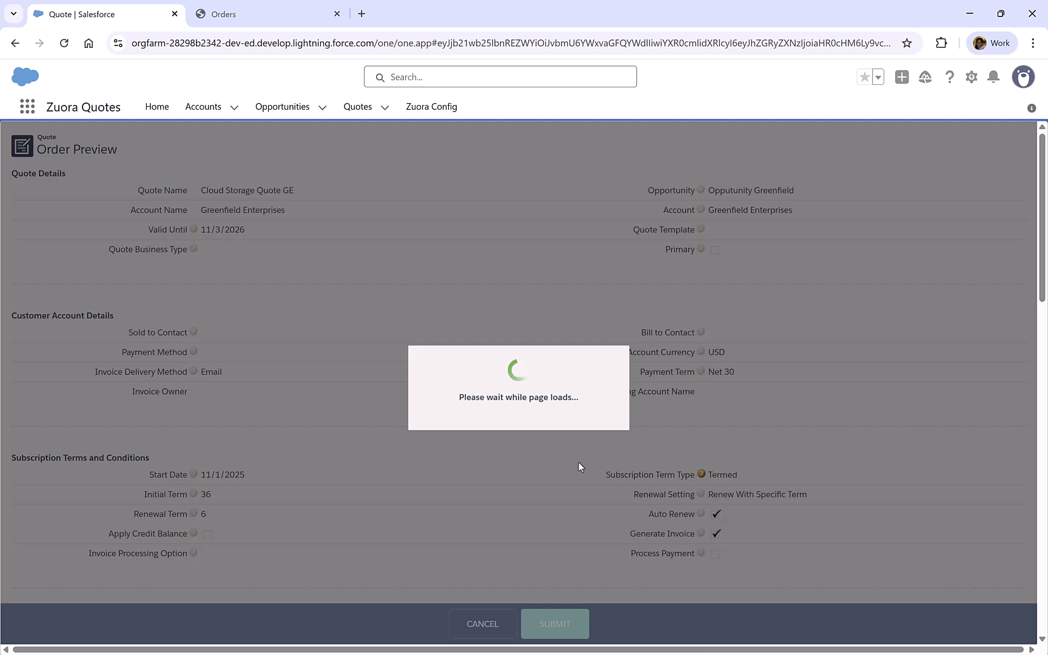Enable Apply Credit Balance
Viewport: 1048px width, 655px height.
pos(207,534)
